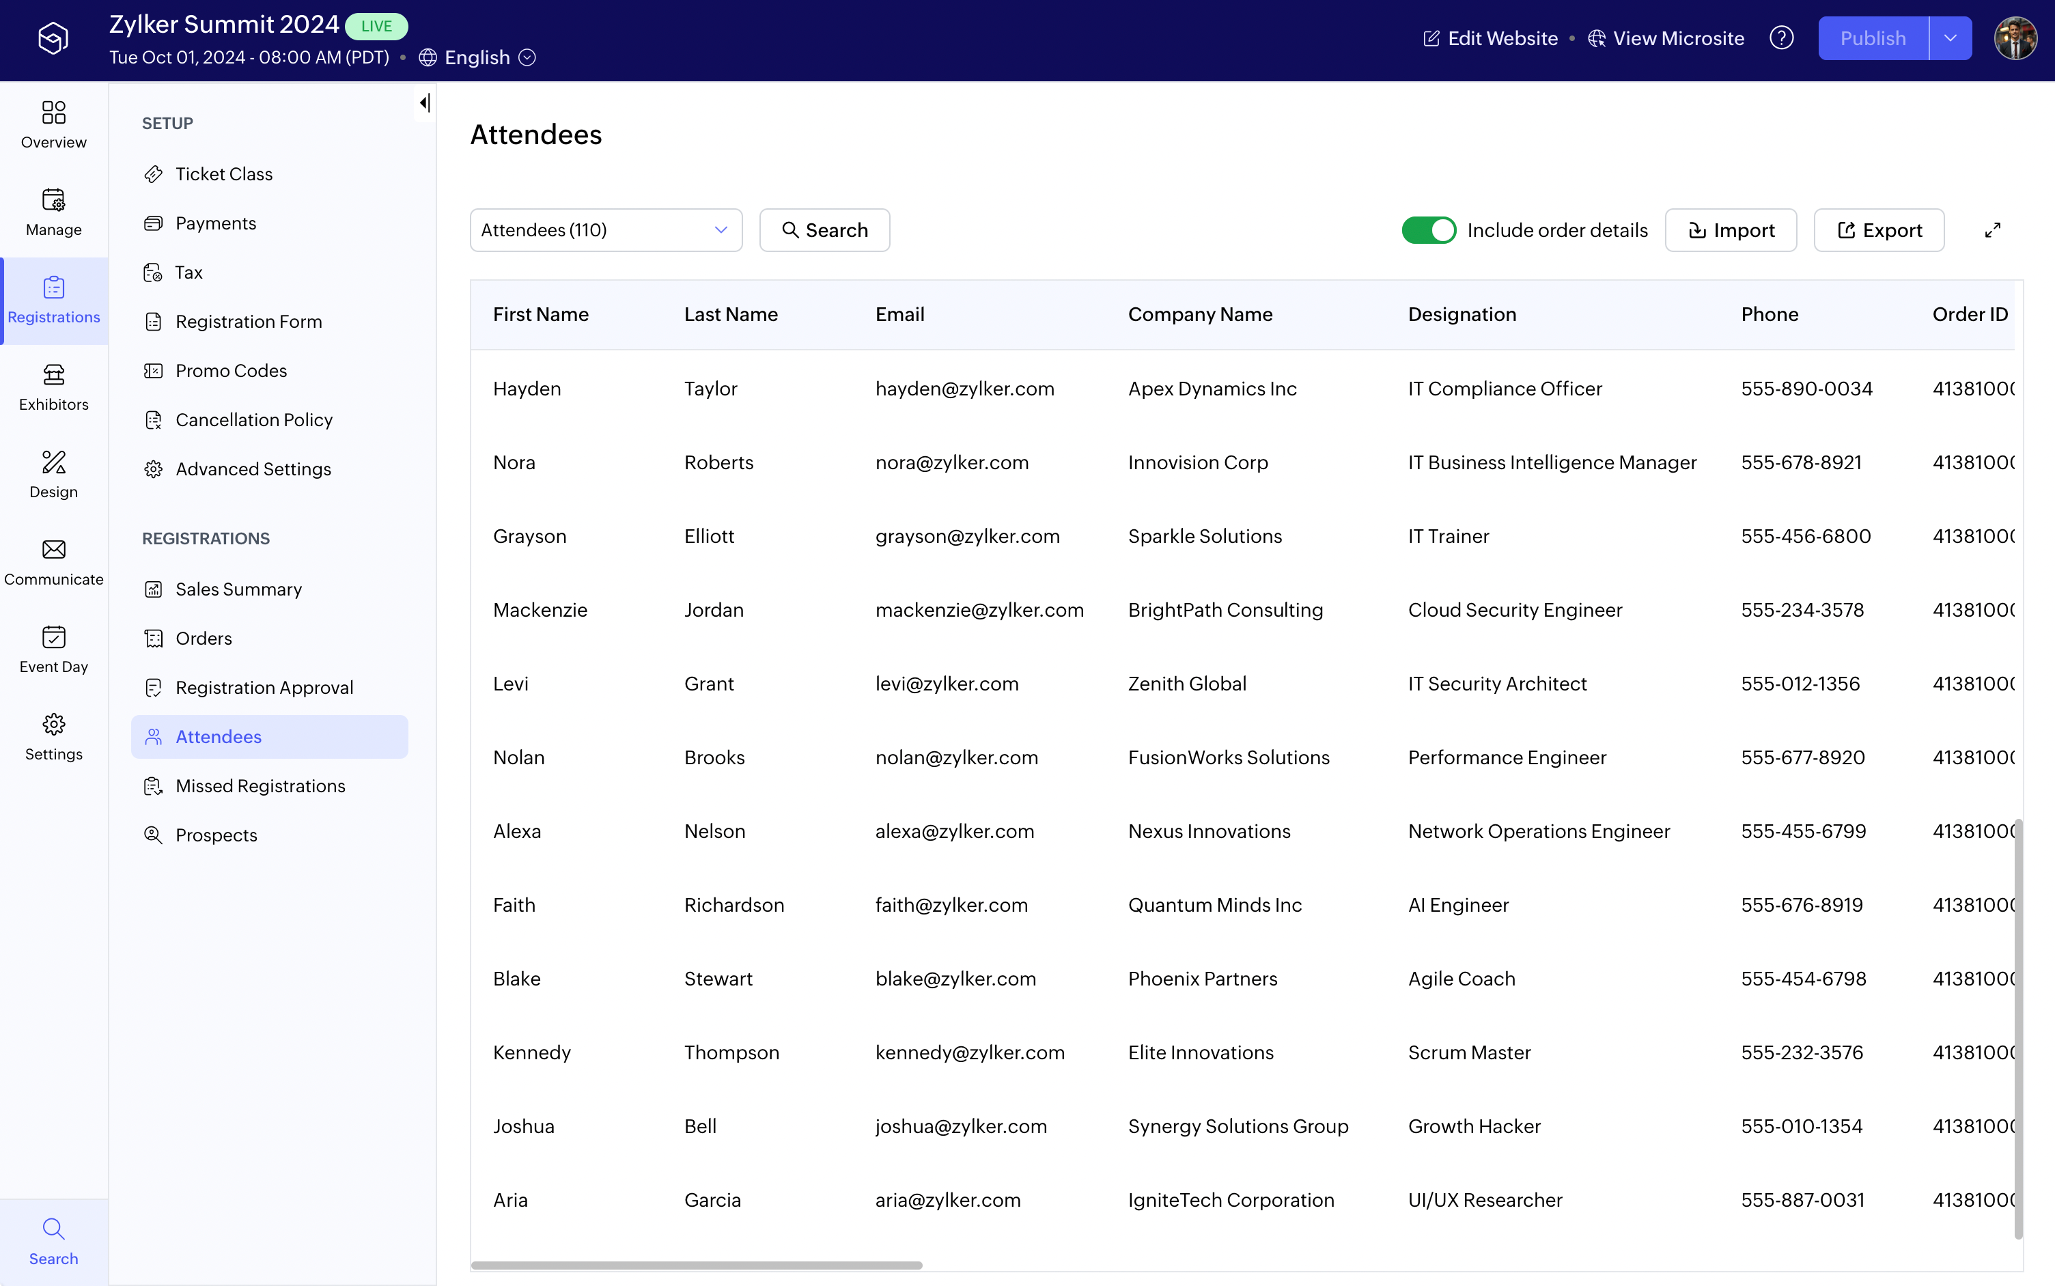Screen dimensions: 2055x1286
Task: Click the Search attendees button
Action: pyautogui.click(x=824, y=230)
